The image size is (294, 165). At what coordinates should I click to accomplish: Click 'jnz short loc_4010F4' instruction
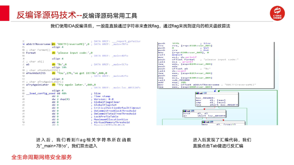pos(217,105)
